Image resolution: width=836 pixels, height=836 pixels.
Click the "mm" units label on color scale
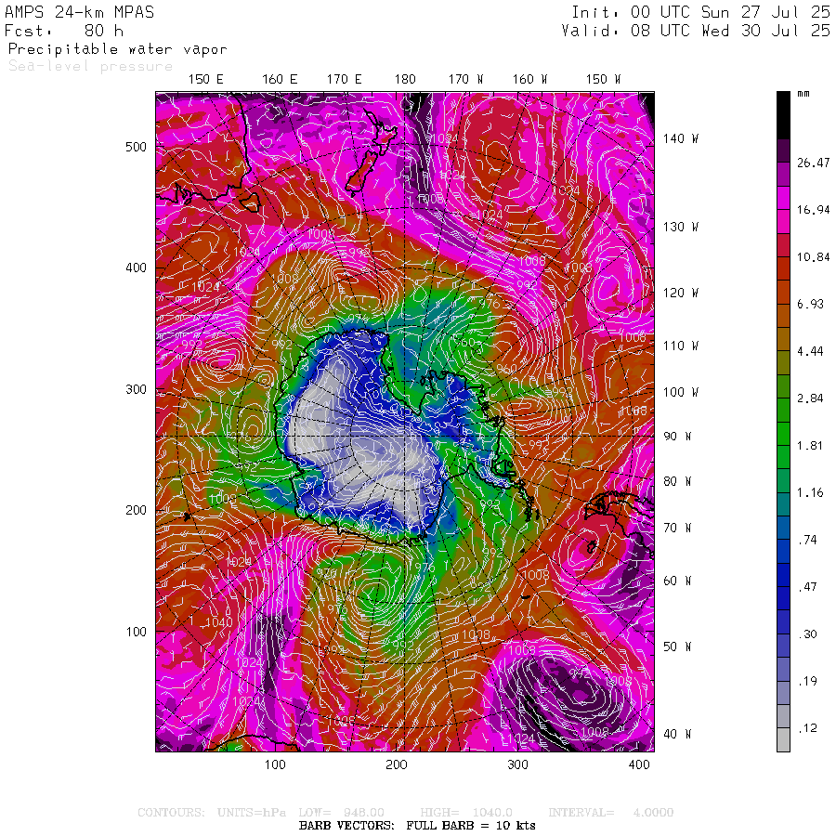(803, 94)
